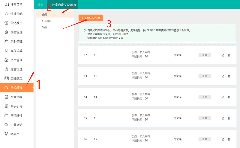Toggle the 正常 status badge for item 14
This screenshot has height=148, width=240.
205,97
